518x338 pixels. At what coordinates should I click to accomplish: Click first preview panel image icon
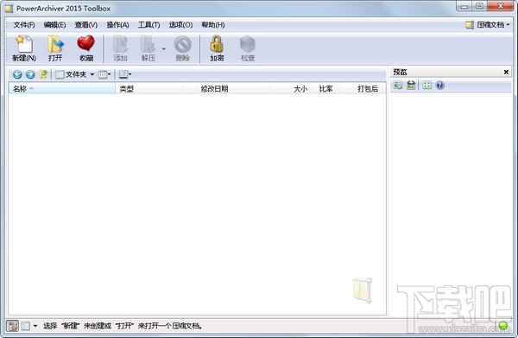[398, 86]
